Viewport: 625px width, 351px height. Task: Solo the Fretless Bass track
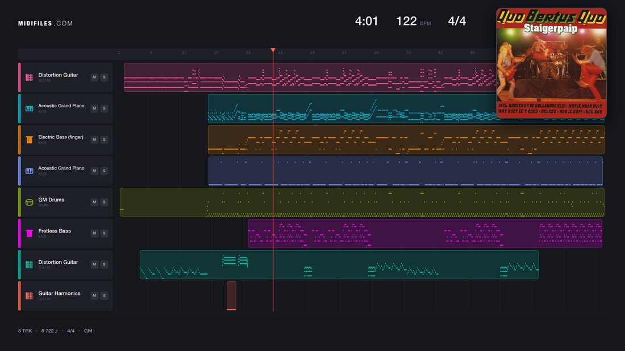coord(104,233)
